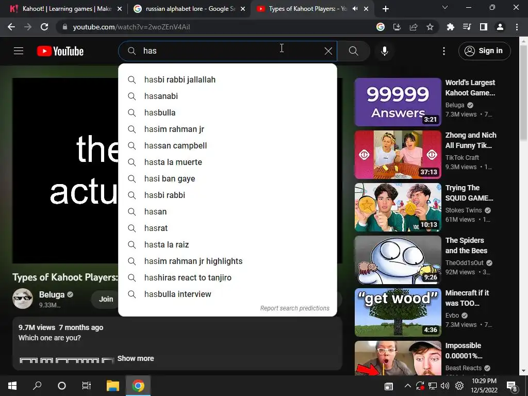528x396 pixels.
Task: Go back with the browser arrow
Action: 11,27
